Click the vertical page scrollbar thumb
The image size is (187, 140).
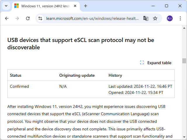coord(184,61)
